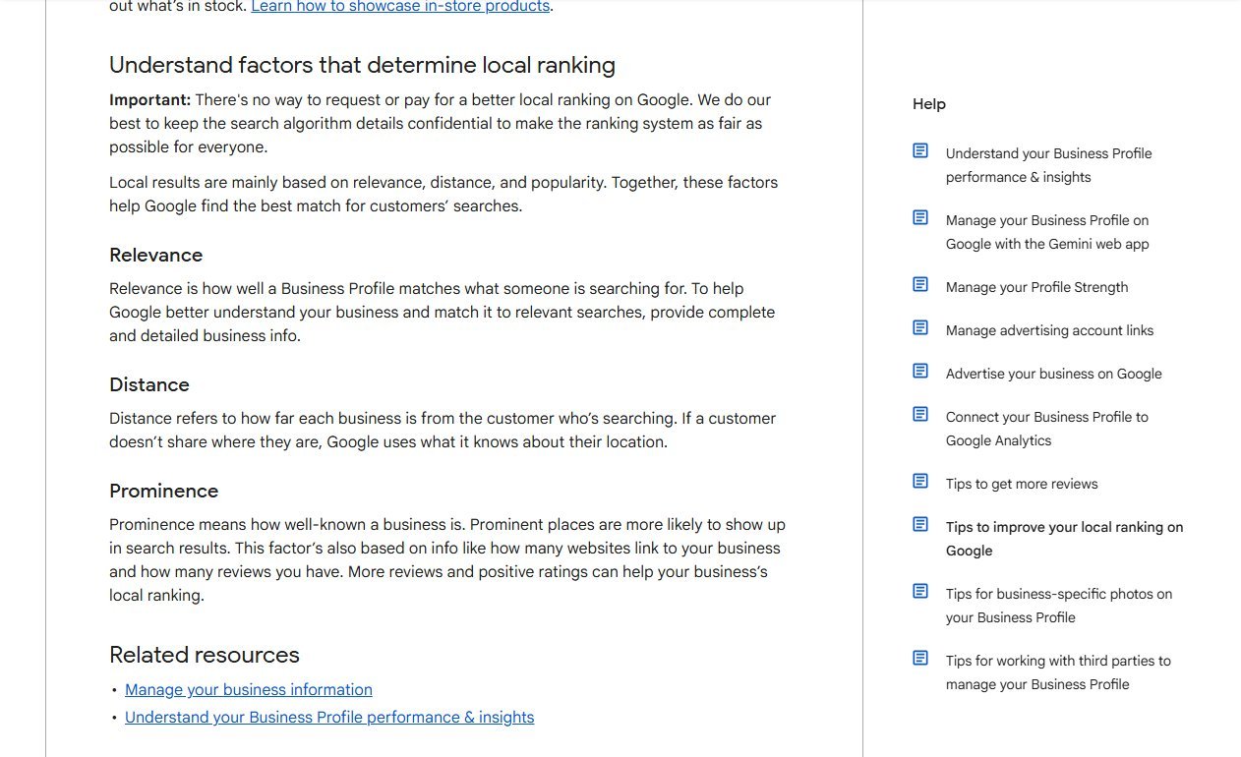Open Connect your Business Profile to Google Analytics

tap(1046, 429)
